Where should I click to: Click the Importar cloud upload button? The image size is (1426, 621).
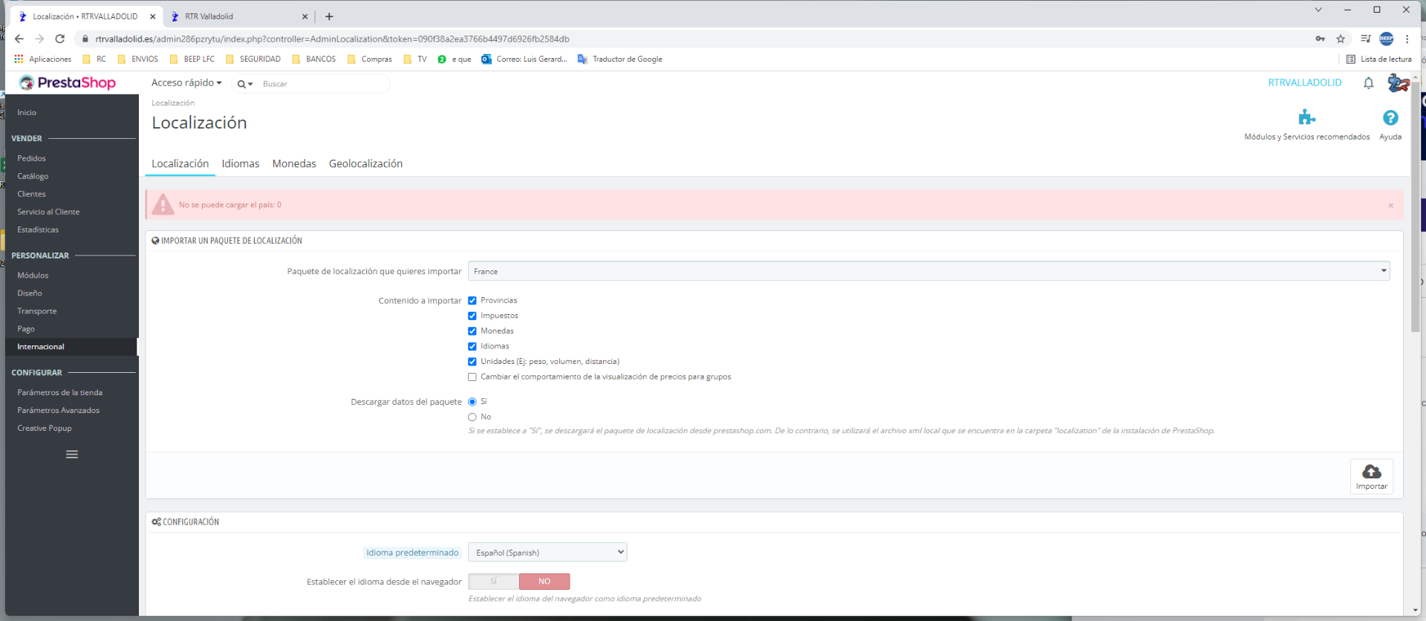pos(1371,476)
